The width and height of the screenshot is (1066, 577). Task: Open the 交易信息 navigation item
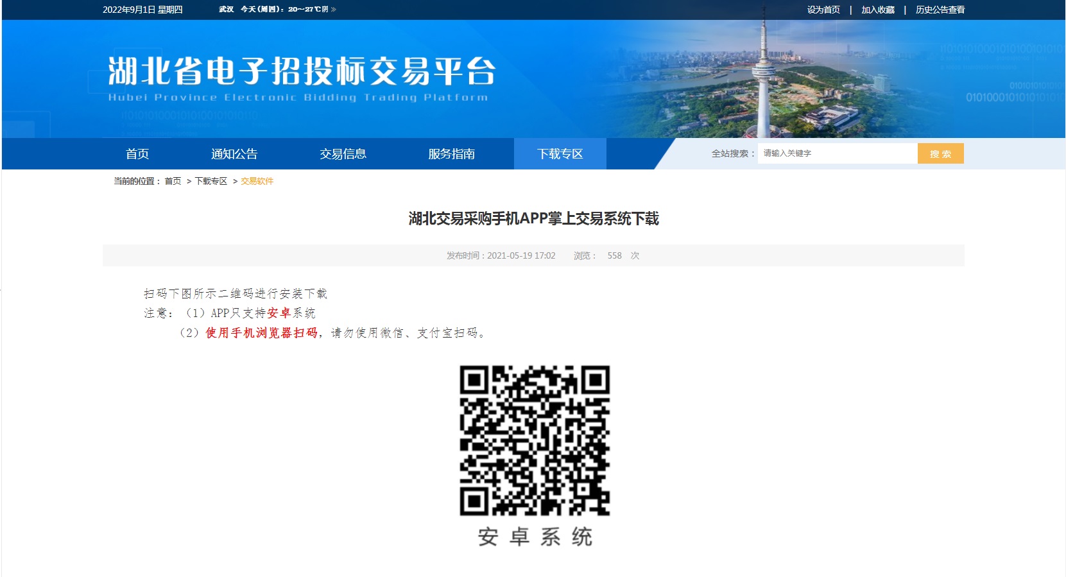[343, 154]
